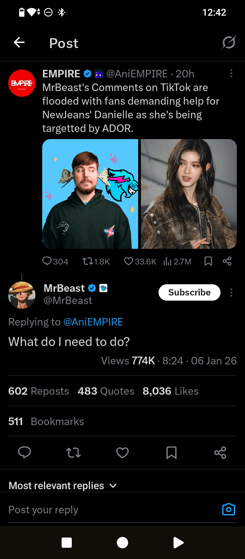Share MrBeast's reply
The image size is (245, 559).
pyautogui.click(x=220, y=453)
